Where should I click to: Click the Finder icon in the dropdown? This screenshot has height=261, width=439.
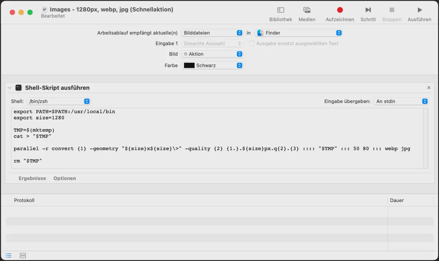[x=260, y=33]
